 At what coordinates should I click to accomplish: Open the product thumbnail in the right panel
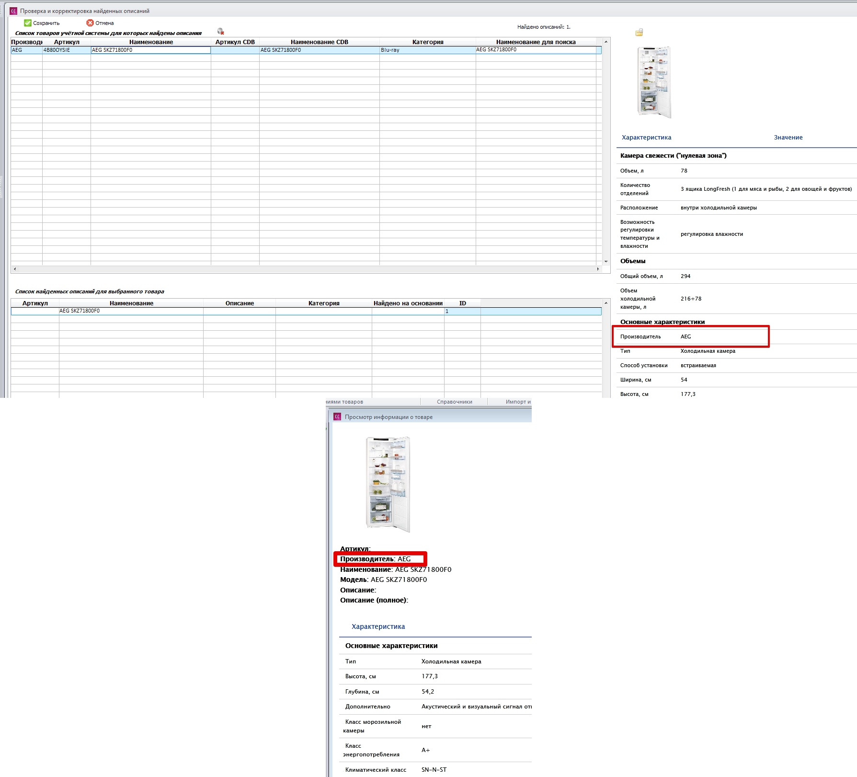(x=654, y=82)
